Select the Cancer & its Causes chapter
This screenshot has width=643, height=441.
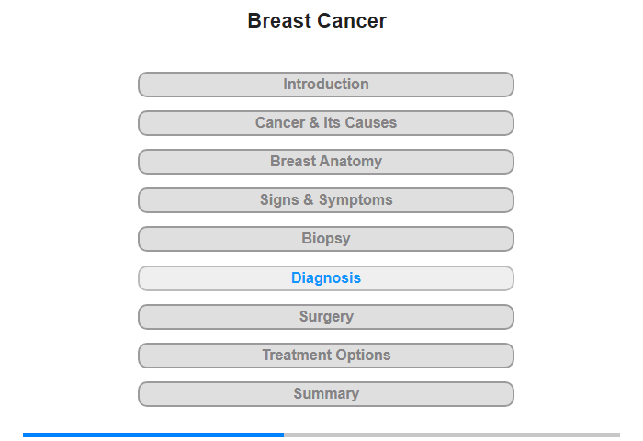[x=326, y=123]
